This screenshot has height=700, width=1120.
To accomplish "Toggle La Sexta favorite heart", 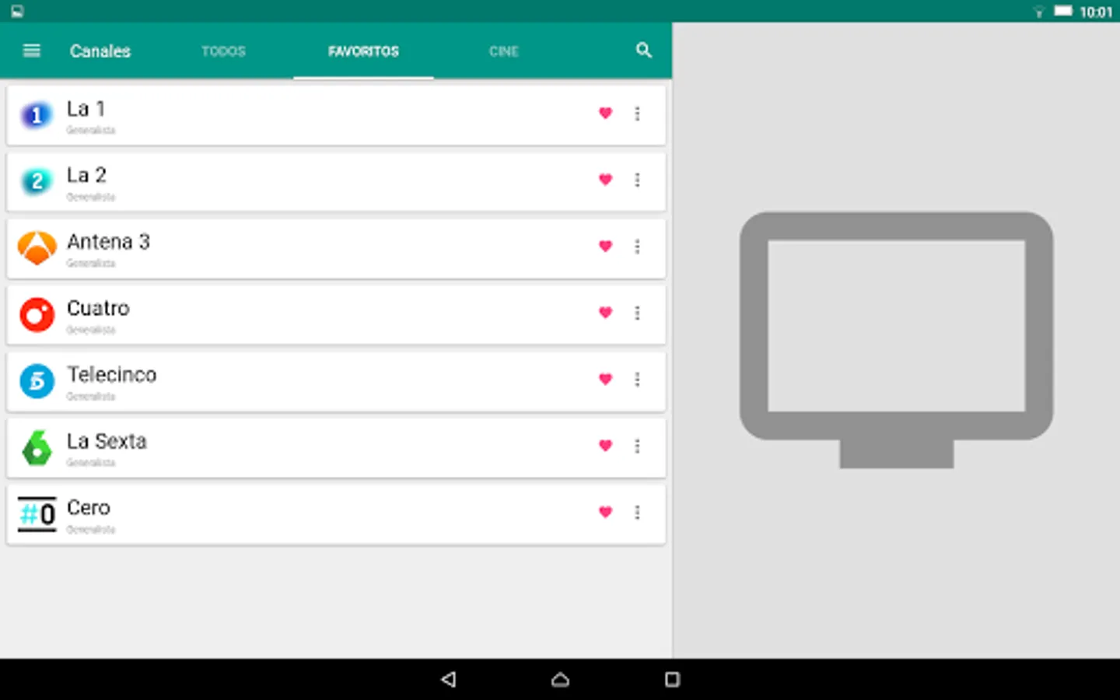I will (x=605, y=446).
